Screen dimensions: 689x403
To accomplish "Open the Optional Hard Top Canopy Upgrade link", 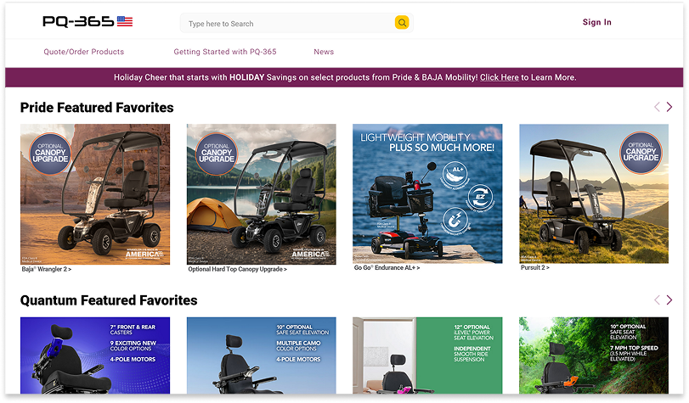I will (237, 269).
